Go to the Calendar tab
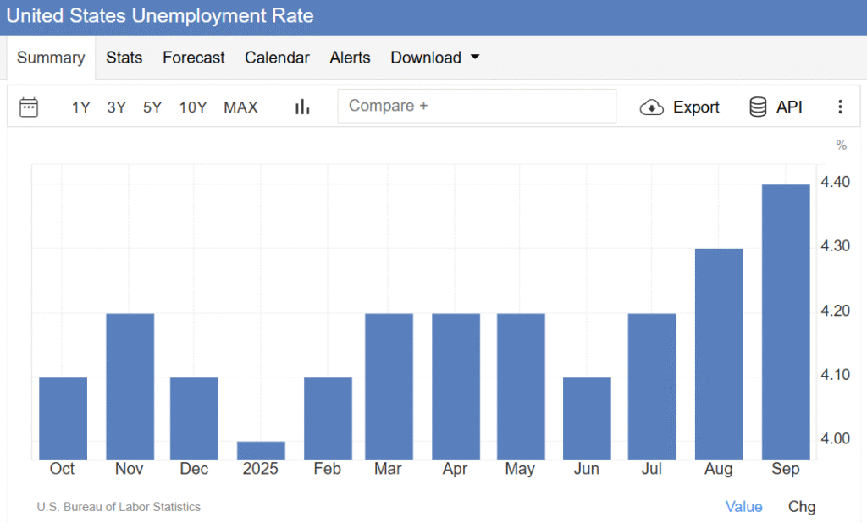Image resolution: width=867 pixels, height=523 pixels. [x=277, y=58]
